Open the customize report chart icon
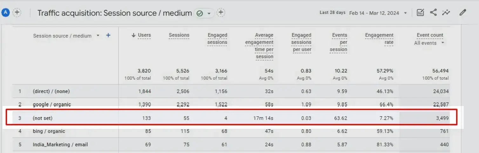 click(x=420, y=13)
